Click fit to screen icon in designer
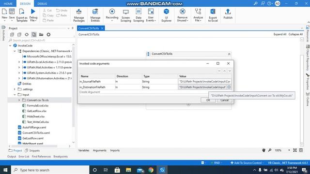 (295, 150)
